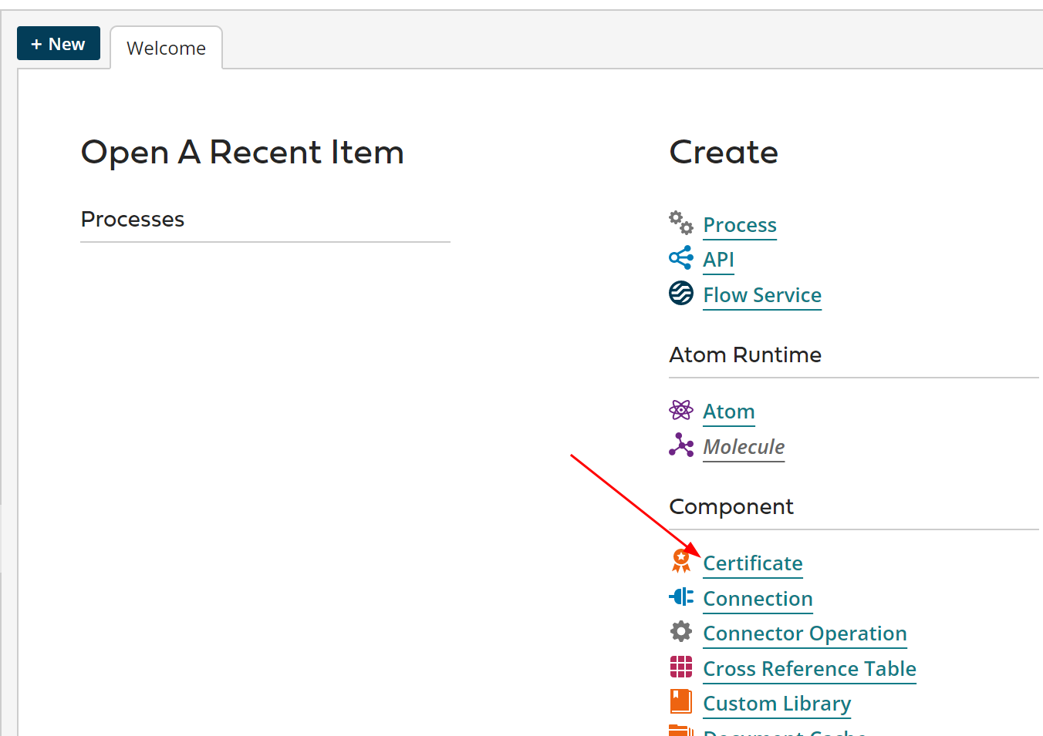The height and width of the screenshot is (736, 1043).
Task: Open the Cross Reference Table link
Action: coord(809,669)
